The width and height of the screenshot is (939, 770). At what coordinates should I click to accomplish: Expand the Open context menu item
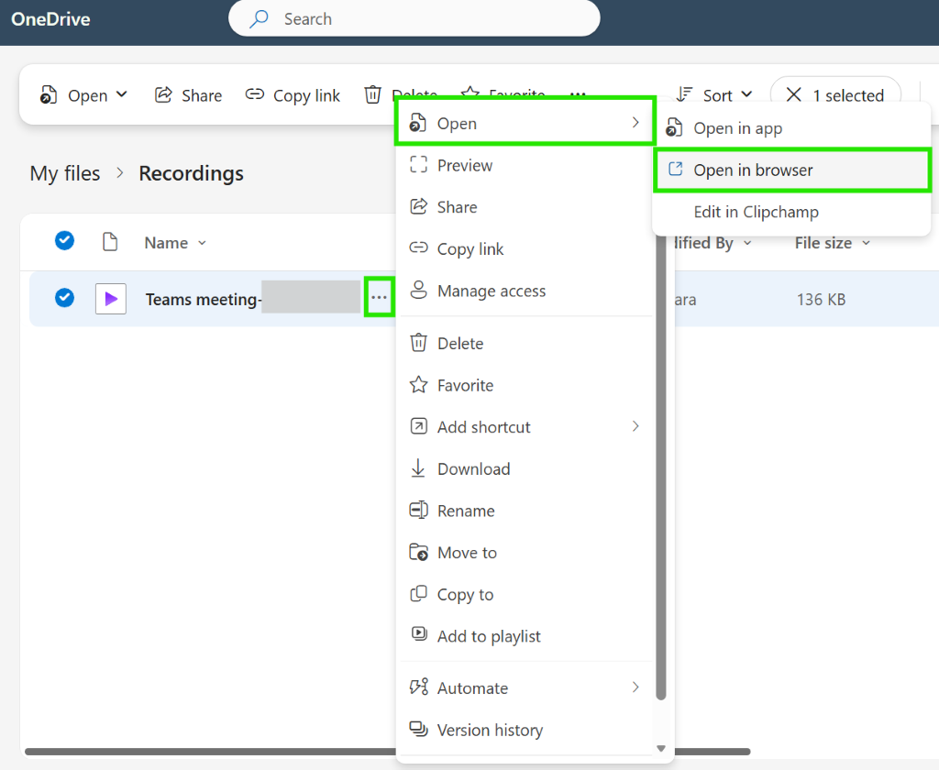point(525,124)
